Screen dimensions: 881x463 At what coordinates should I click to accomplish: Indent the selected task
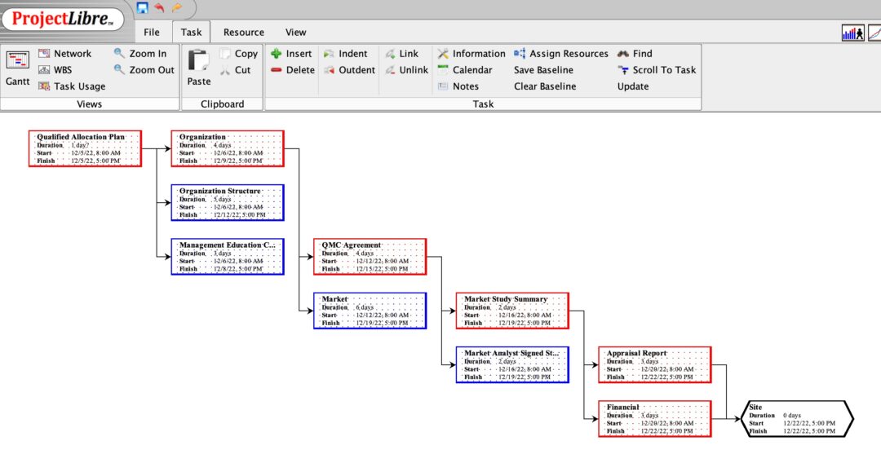point(345,53)
